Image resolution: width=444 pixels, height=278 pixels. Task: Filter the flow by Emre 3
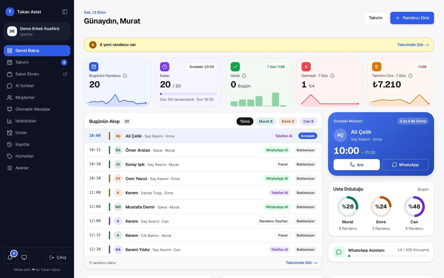click(x=288, y=121)
